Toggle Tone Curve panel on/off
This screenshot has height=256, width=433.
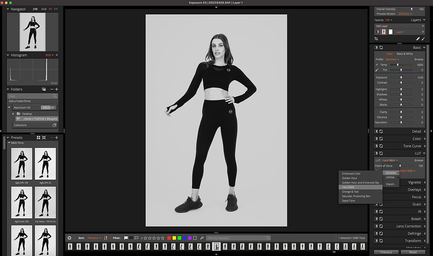(376, 146)
